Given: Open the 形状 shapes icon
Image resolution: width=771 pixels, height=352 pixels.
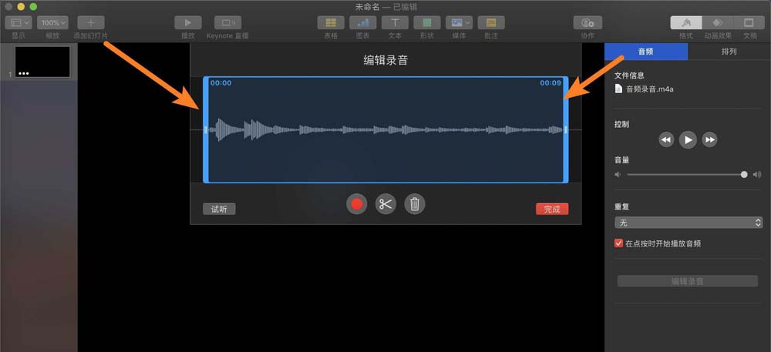Looking at the screenshot, I should point(427,22).
